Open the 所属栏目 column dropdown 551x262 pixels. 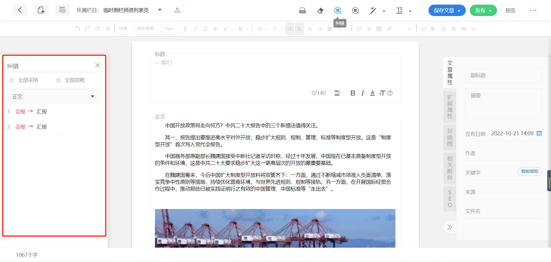[160, 10]
